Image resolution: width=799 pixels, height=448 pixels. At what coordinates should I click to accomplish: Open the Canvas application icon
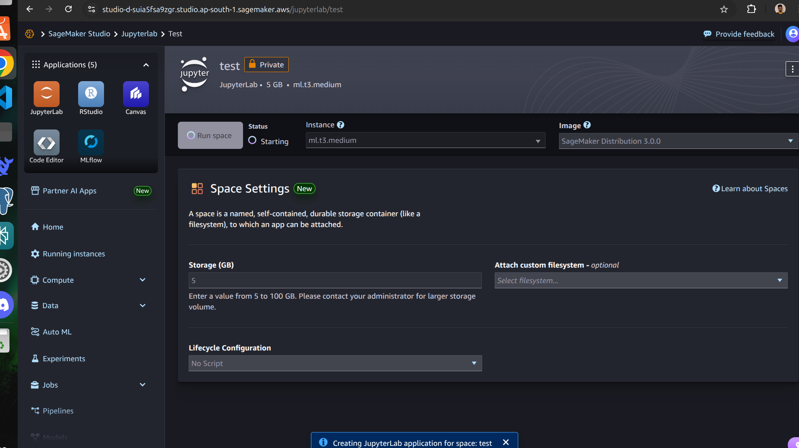click(x=136, y=94)
